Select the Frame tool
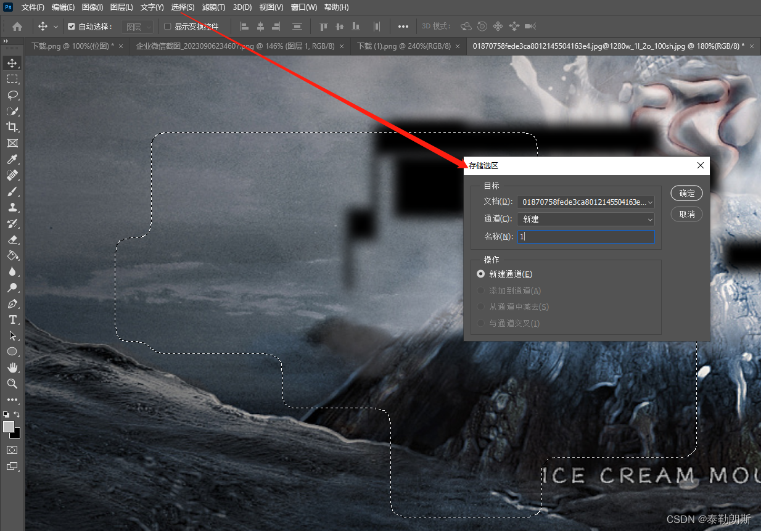The image size is (761, 531). (12, 143)
